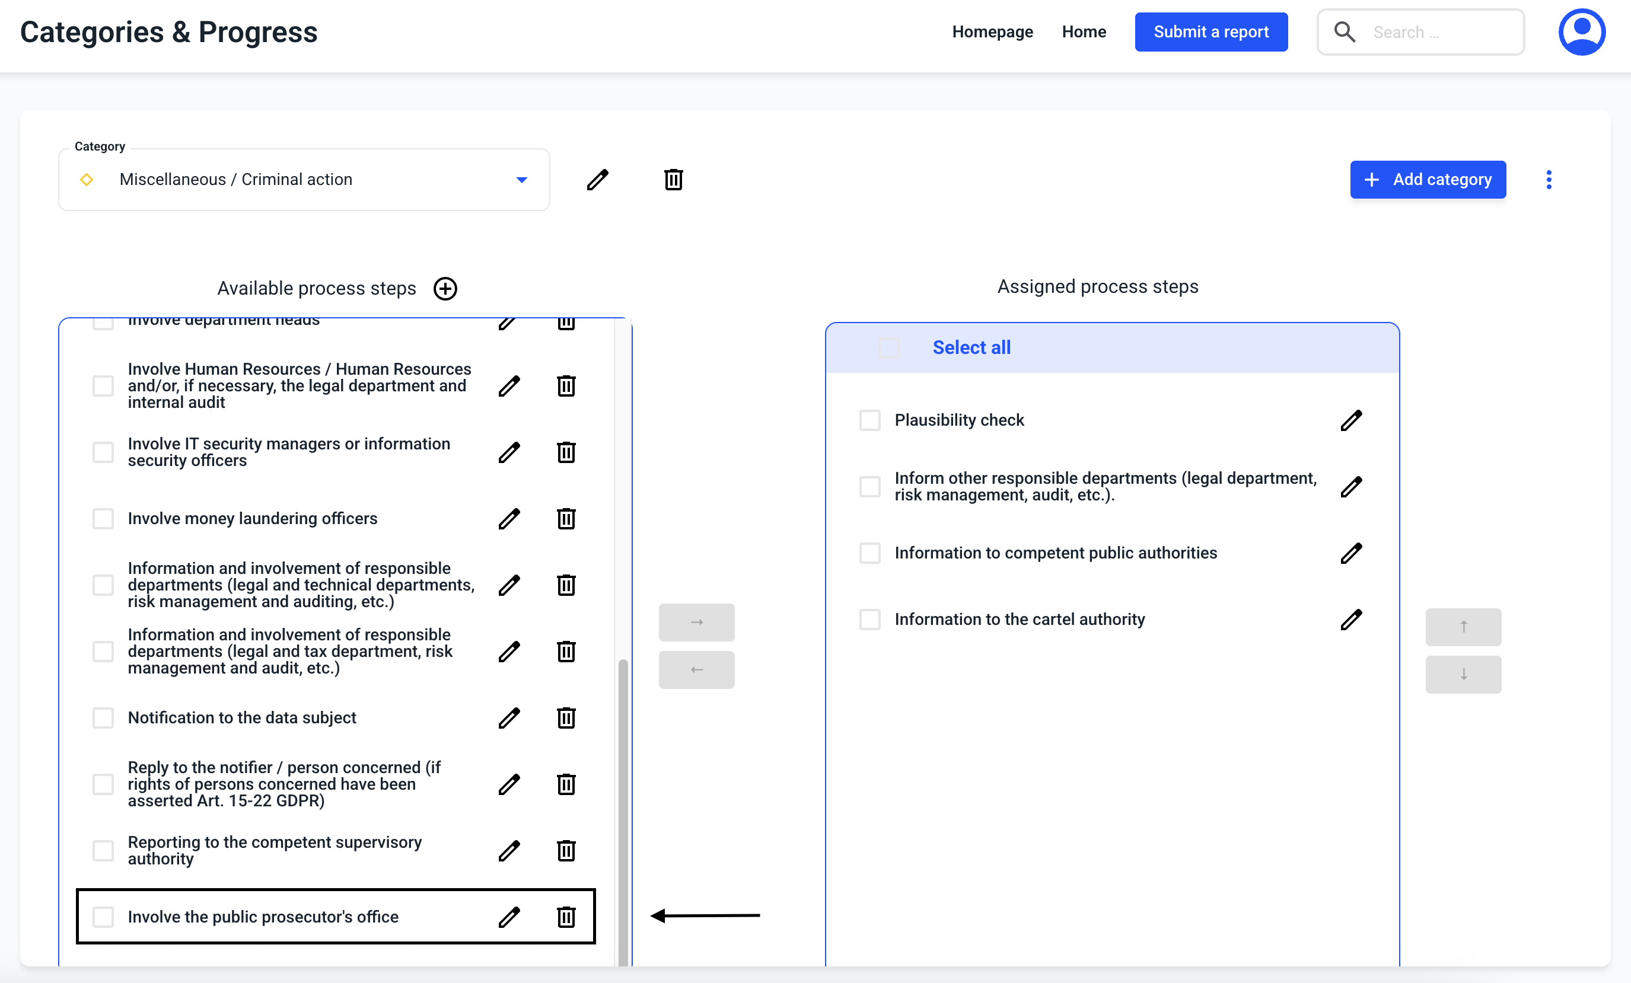This screenshot has height=983, width=1631.
Task: Expand the Category dropdown arrow
Action: pos(521,180)
